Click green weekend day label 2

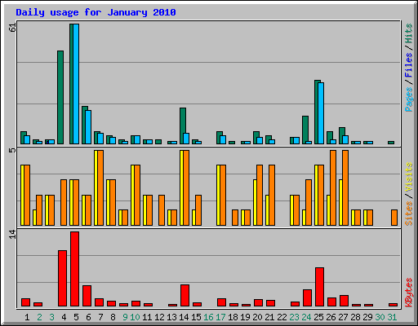(39, 317)
